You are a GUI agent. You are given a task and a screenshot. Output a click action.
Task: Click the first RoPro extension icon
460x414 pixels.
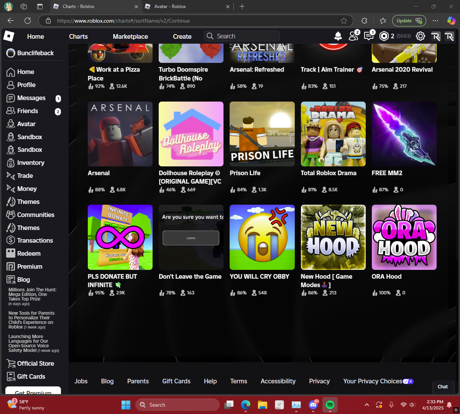coord(435,36)
